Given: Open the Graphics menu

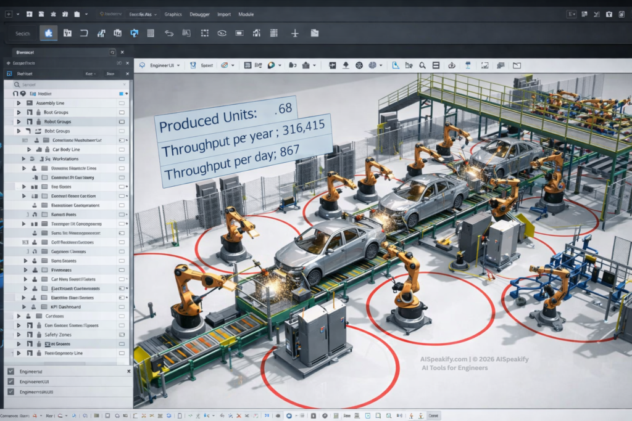Looking at the screenshot, I should [x=173, y=14].
